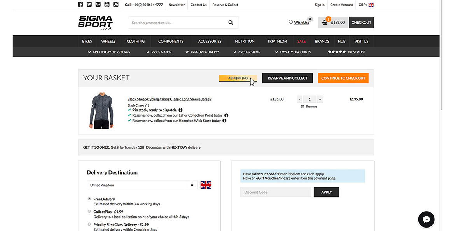This screenshot has height=231, width=455.
Task: Open the Brands menu
Action: pos(322,41)
